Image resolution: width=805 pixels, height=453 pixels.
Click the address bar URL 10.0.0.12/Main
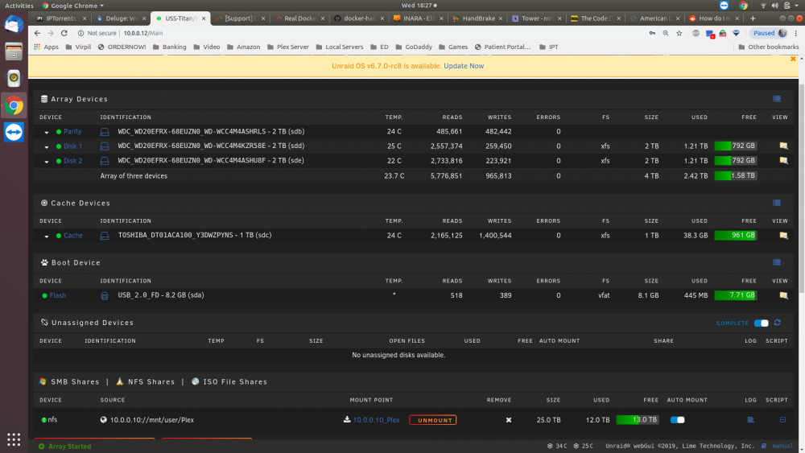pos(142,33)
